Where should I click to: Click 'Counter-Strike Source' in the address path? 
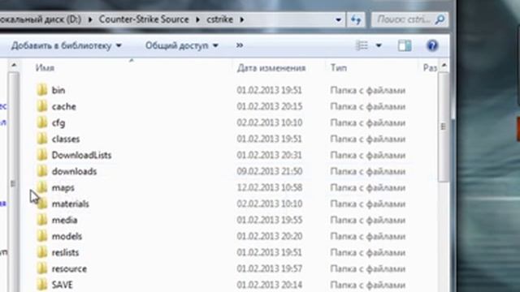(144, 19)
